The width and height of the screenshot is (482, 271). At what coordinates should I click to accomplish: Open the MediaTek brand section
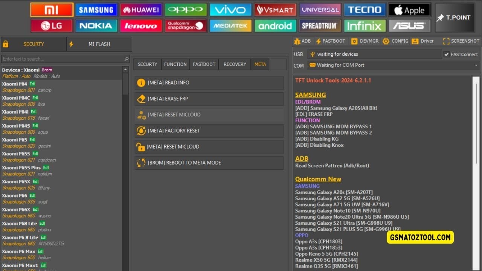tap(230, 26)
